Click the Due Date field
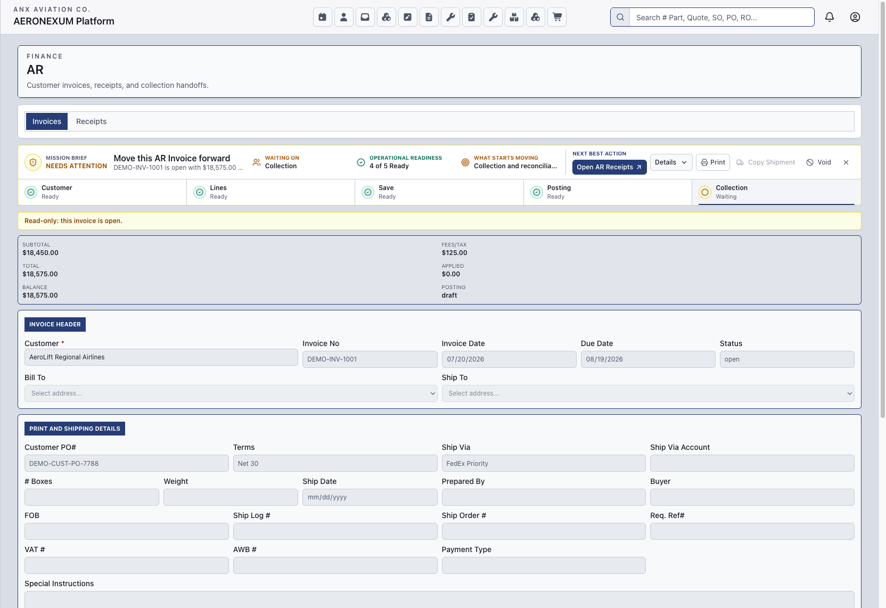 (648, 359)
